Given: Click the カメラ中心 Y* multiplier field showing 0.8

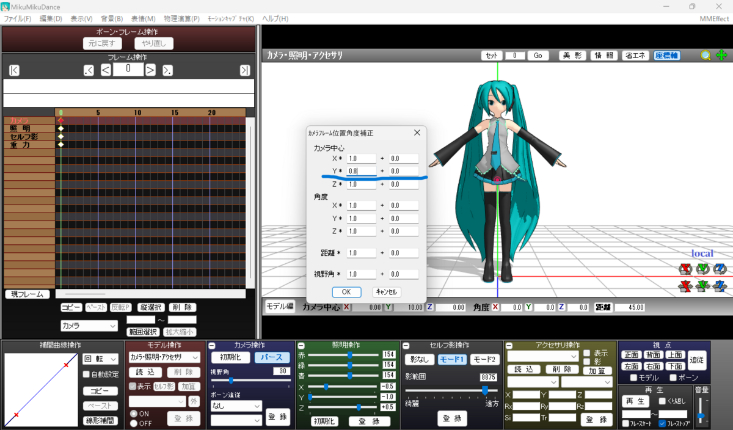Looking at the screenshot, I should click(x=362, y=172).
